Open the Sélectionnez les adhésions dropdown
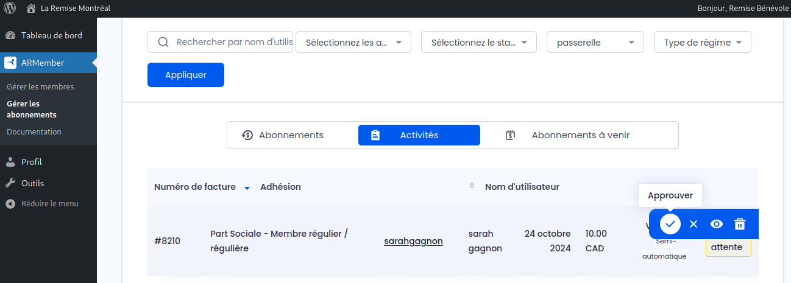Viewport: 791px width, 283px height. coord(353,43)
